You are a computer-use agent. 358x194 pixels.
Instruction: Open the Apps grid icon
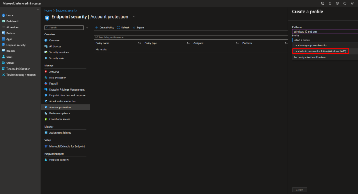pos(3,39)
